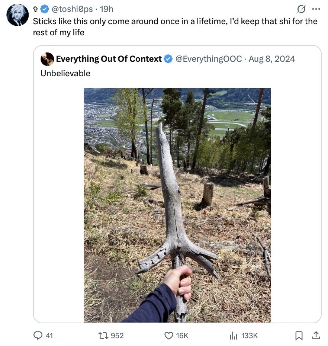This screenshot has height=346, width=328.
Task: Like the tweet with the heart icon
Action: click(x=168, y=335)
